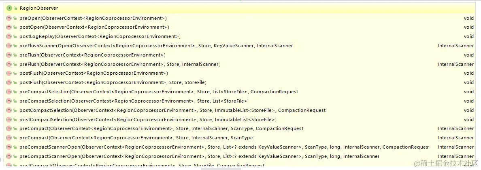Select postCompactSelection method ending with CompactionRequest
This screenshot has height=170, width=481.
coord(240,110)
